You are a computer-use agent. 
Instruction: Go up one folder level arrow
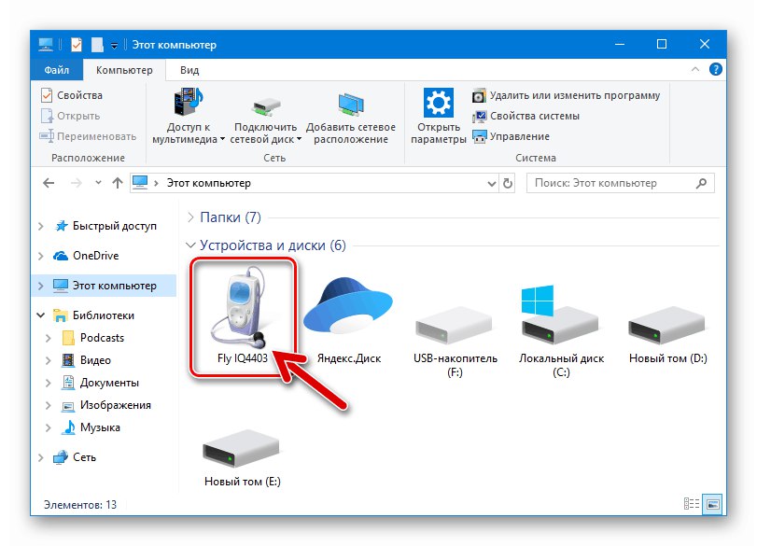[118, 183]
